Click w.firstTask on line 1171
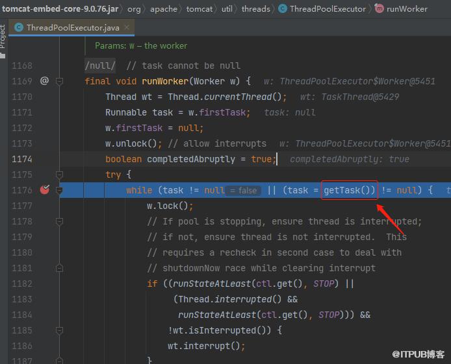This screenshot has height=364, width=451. pyautogui.click(x=217, y=112)
